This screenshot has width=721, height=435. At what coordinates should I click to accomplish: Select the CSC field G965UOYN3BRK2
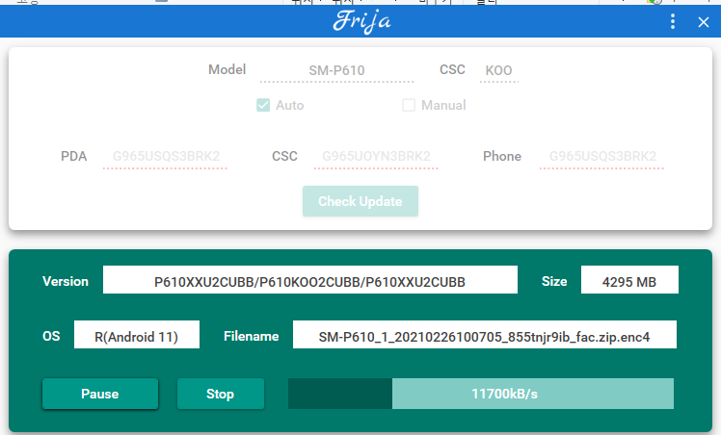[376, 157]
